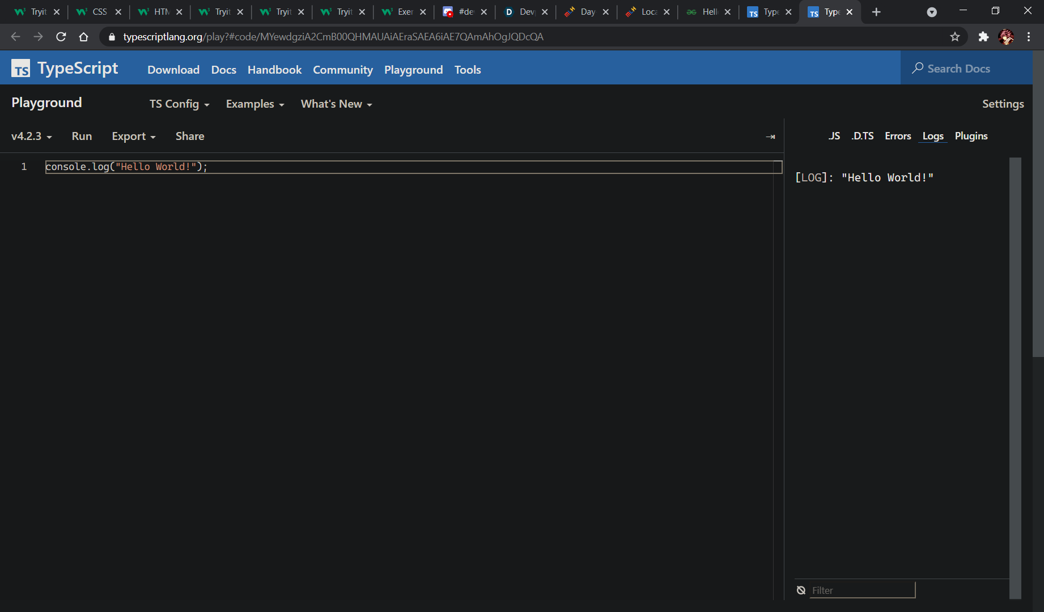Open the Chrome profile avatar
1044x612 pixels.
tap(1007, 37)
